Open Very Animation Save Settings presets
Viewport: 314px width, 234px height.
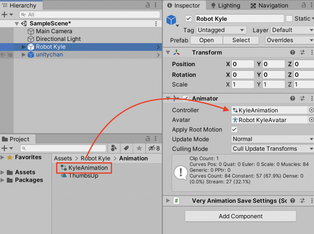click(x=302, y=201)
